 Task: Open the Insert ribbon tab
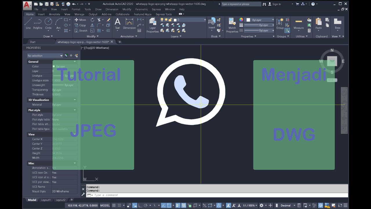click(41, 14)
